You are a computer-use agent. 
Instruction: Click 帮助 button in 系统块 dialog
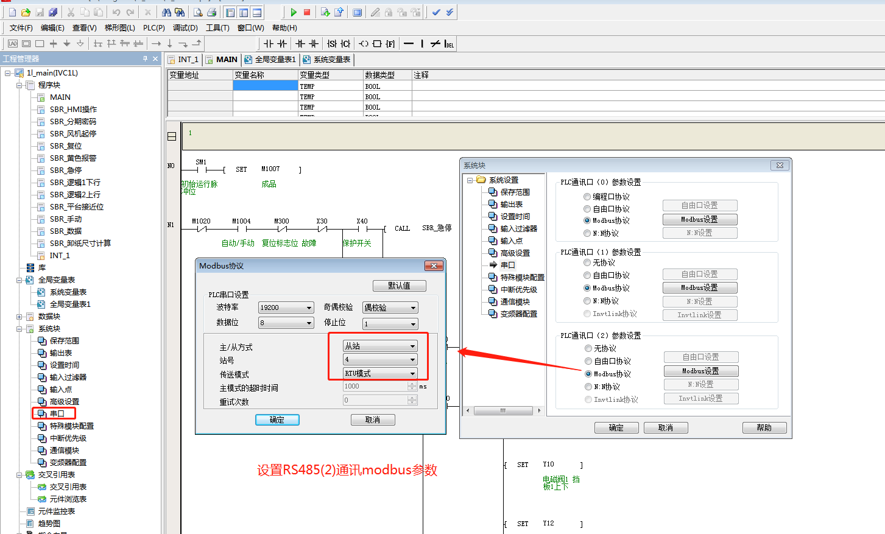[764, 427]
